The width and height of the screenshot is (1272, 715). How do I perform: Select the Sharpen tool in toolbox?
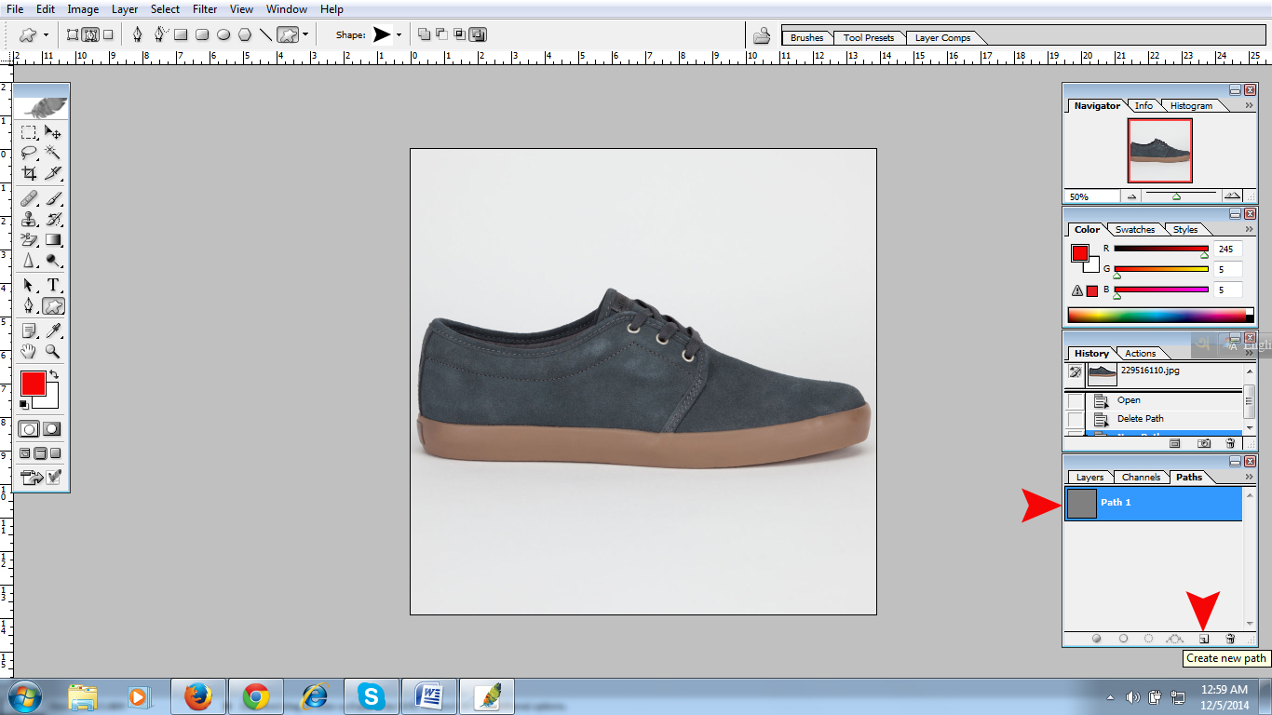[29, 261]
